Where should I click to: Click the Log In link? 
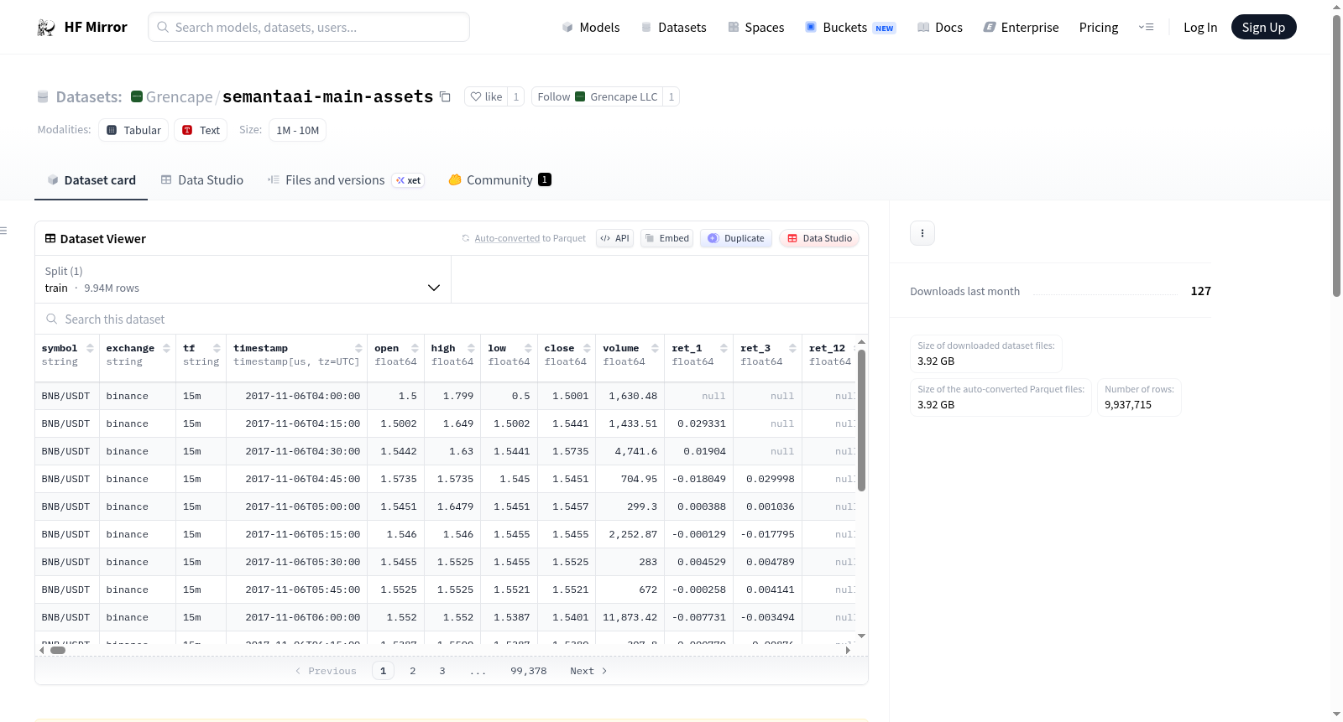coord(1200,27)
